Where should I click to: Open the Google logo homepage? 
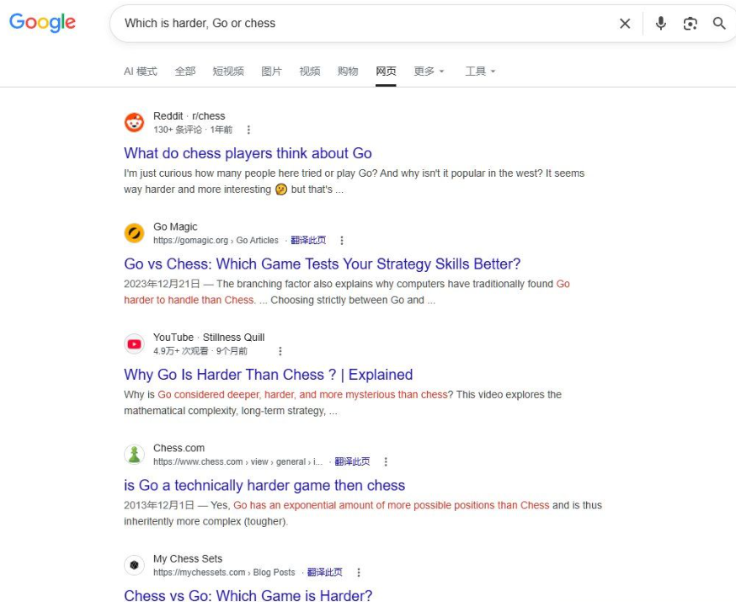pyautogui.click(x=42, y=23)
